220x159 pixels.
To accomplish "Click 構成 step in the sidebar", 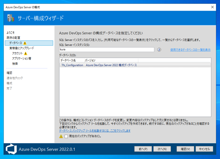I will pyautogui.click(x=10, y=83).
